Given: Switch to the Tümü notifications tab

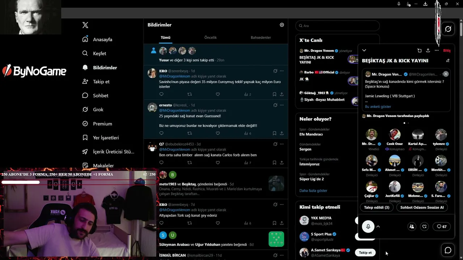Looking at the screenshot, I should [165, 38].
